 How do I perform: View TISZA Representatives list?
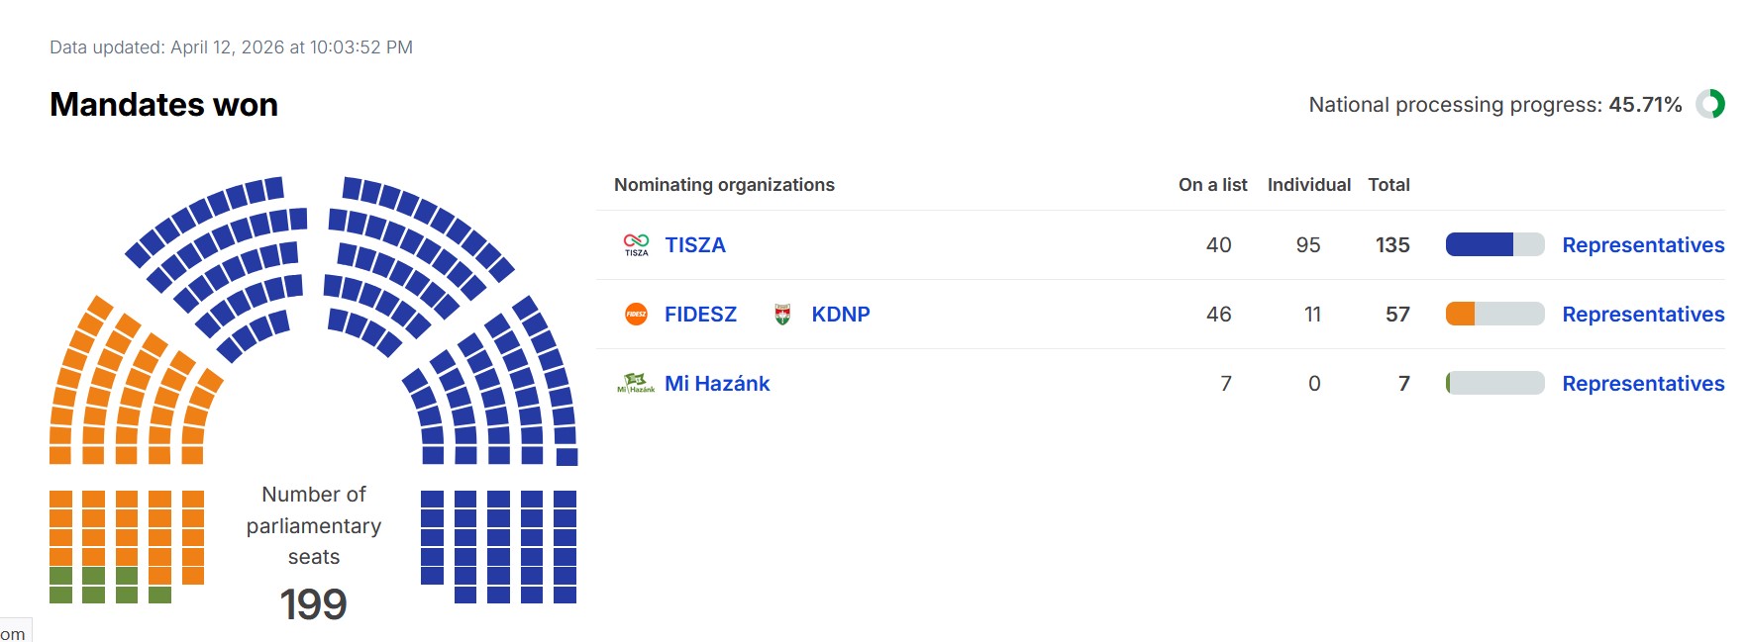click(x=1643, y=245)
